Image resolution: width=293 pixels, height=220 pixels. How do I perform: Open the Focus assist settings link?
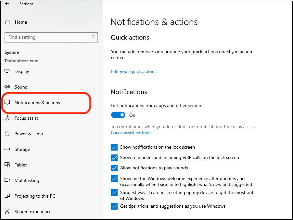pos(131,133)
